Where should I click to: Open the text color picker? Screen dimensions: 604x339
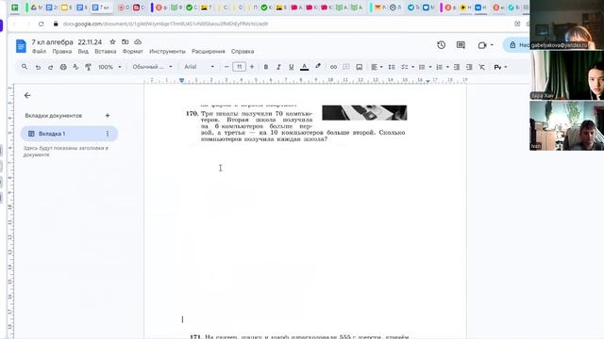304,67
